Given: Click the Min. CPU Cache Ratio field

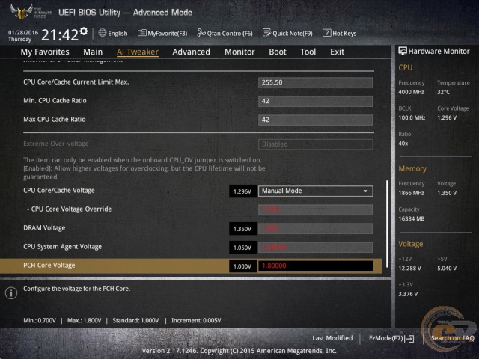Looking at the screenshot, I should [x=316, y=101].
